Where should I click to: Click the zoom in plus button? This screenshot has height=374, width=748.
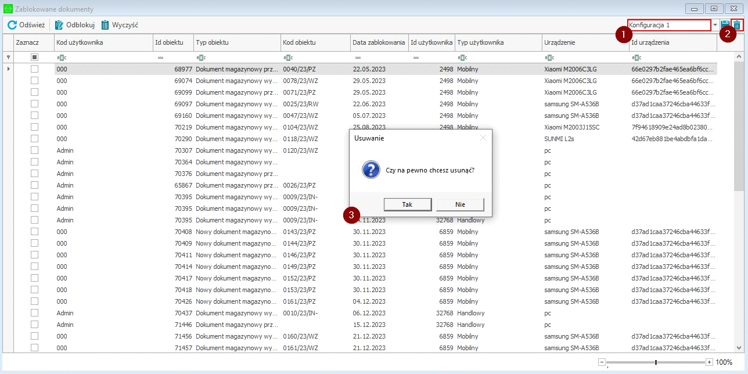709,362
